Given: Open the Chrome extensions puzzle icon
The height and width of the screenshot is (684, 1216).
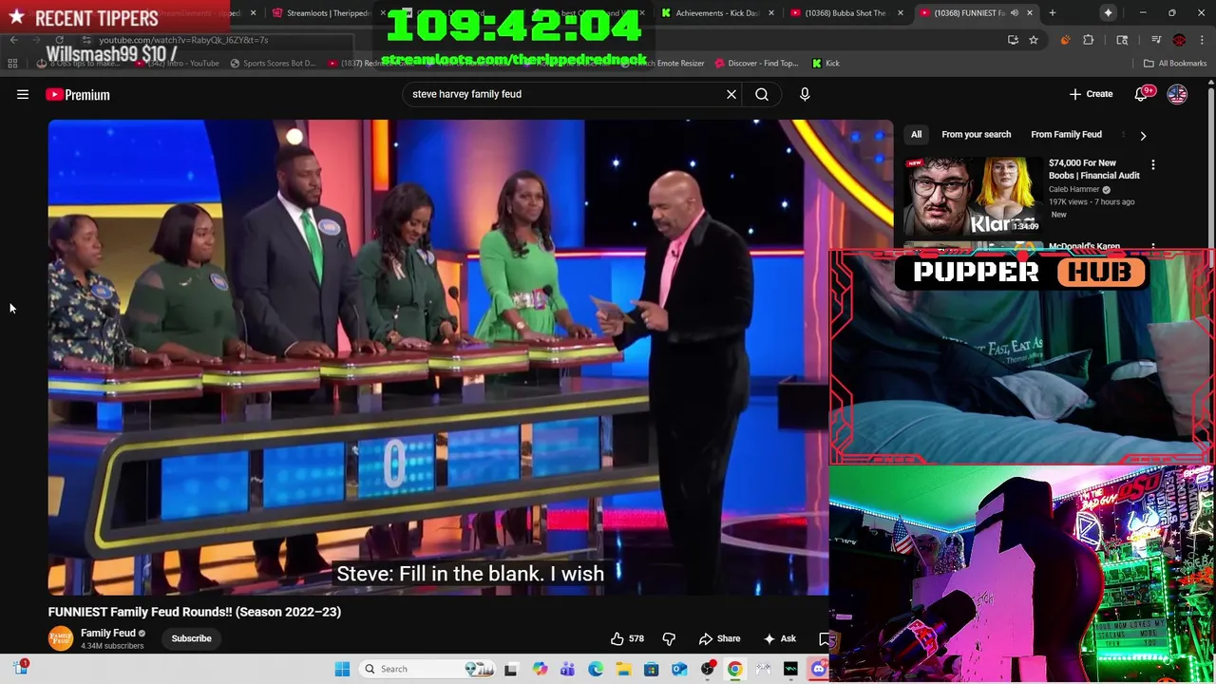Looking at the screenshot, I should 1089,40.
